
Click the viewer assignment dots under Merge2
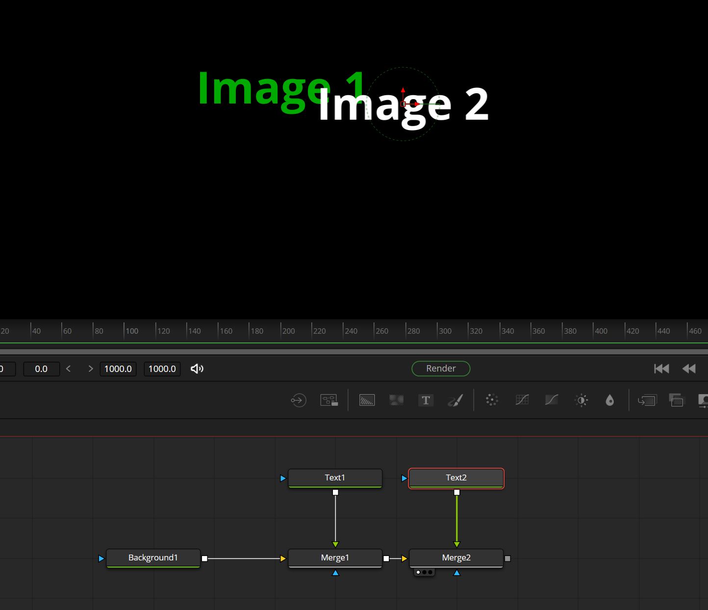click(x=424, y=572)
